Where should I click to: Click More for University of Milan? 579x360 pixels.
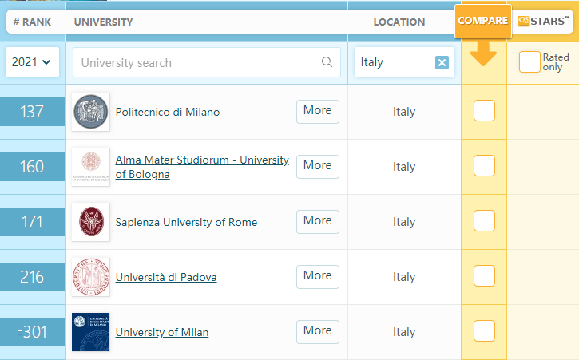[x=318, y=331]
